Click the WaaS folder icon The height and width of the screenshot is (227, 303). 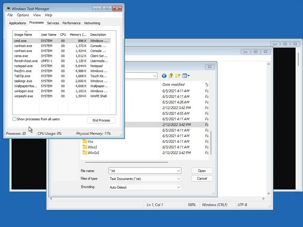(85, 147)
